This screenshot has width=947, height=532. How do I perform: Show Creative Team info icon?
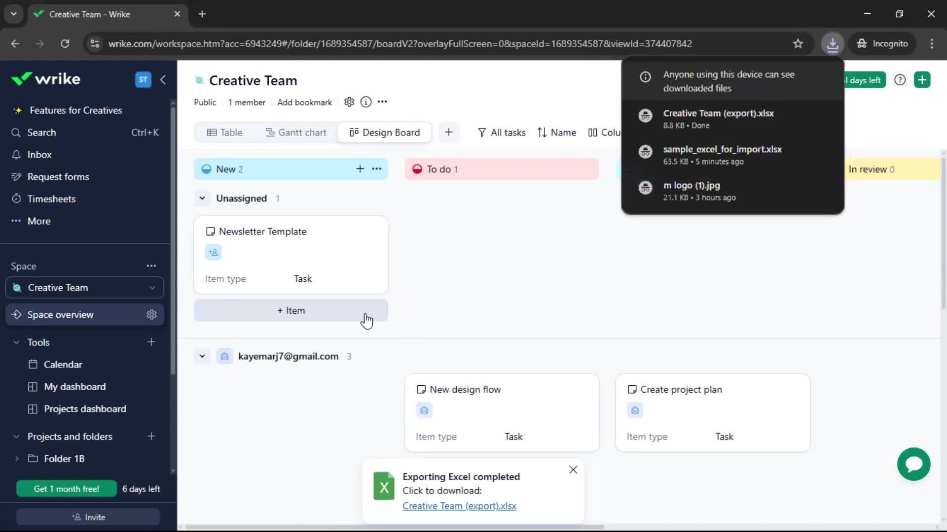366,102
